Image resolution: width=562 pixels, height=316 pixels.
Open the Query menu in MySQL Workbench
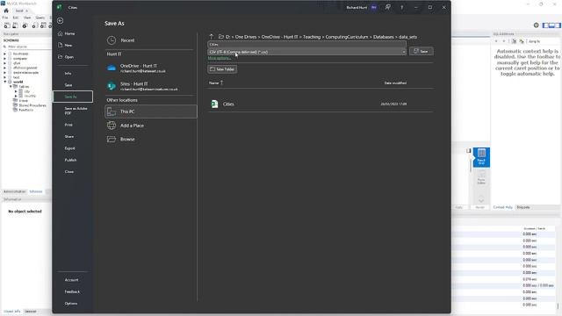(x=40, y=18)
